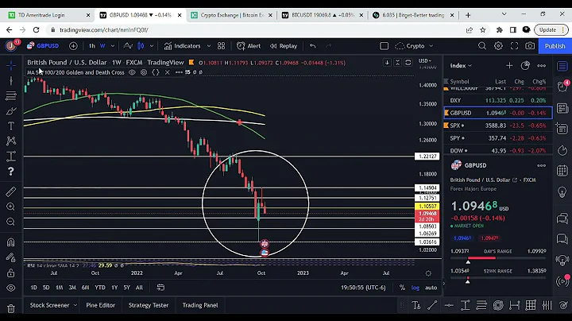Click the Publish button
Screen dimensions: 572x321
[x=555, y=46]
